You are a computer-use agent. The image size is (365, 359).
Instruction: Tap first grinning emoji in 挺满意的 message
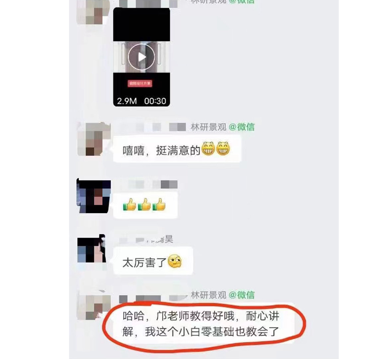click(208, 148)
